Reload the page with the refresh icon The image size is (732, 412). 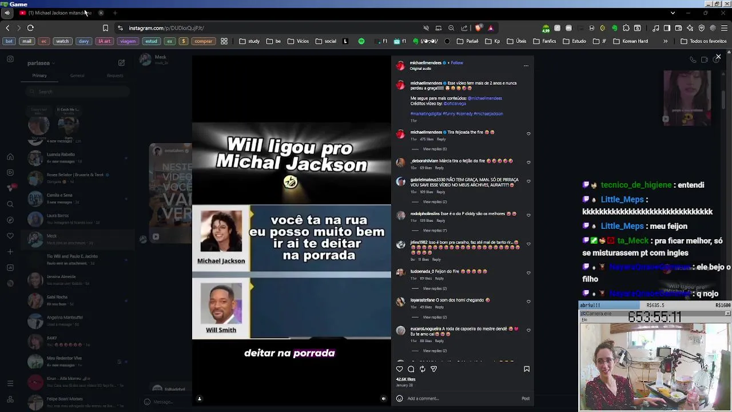click(x=30, y=28)
